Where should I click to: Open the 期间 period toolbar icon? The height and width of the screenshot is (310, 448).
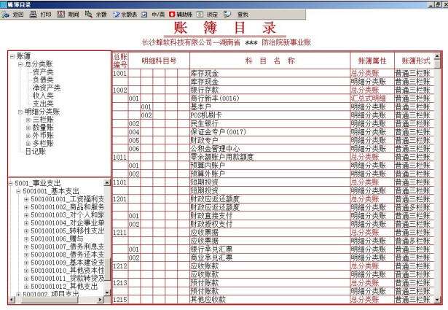tap(61, 15)
